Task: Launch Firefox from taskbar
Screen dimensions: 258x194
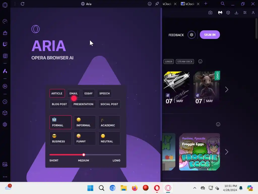Action: point(135,188)
